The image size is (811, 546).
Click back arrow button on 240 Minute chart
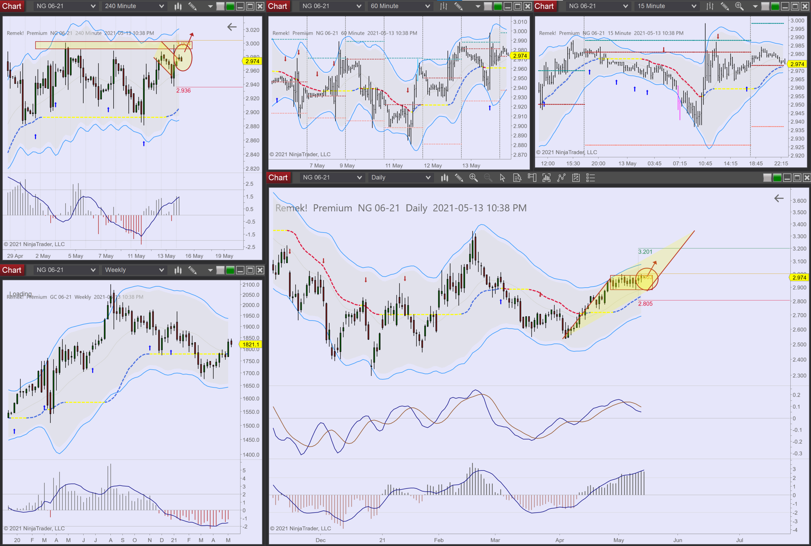[x=232, y=27]
